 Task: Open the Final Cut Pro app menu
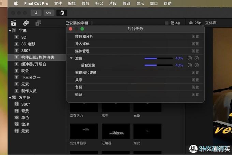coord(36,3)
